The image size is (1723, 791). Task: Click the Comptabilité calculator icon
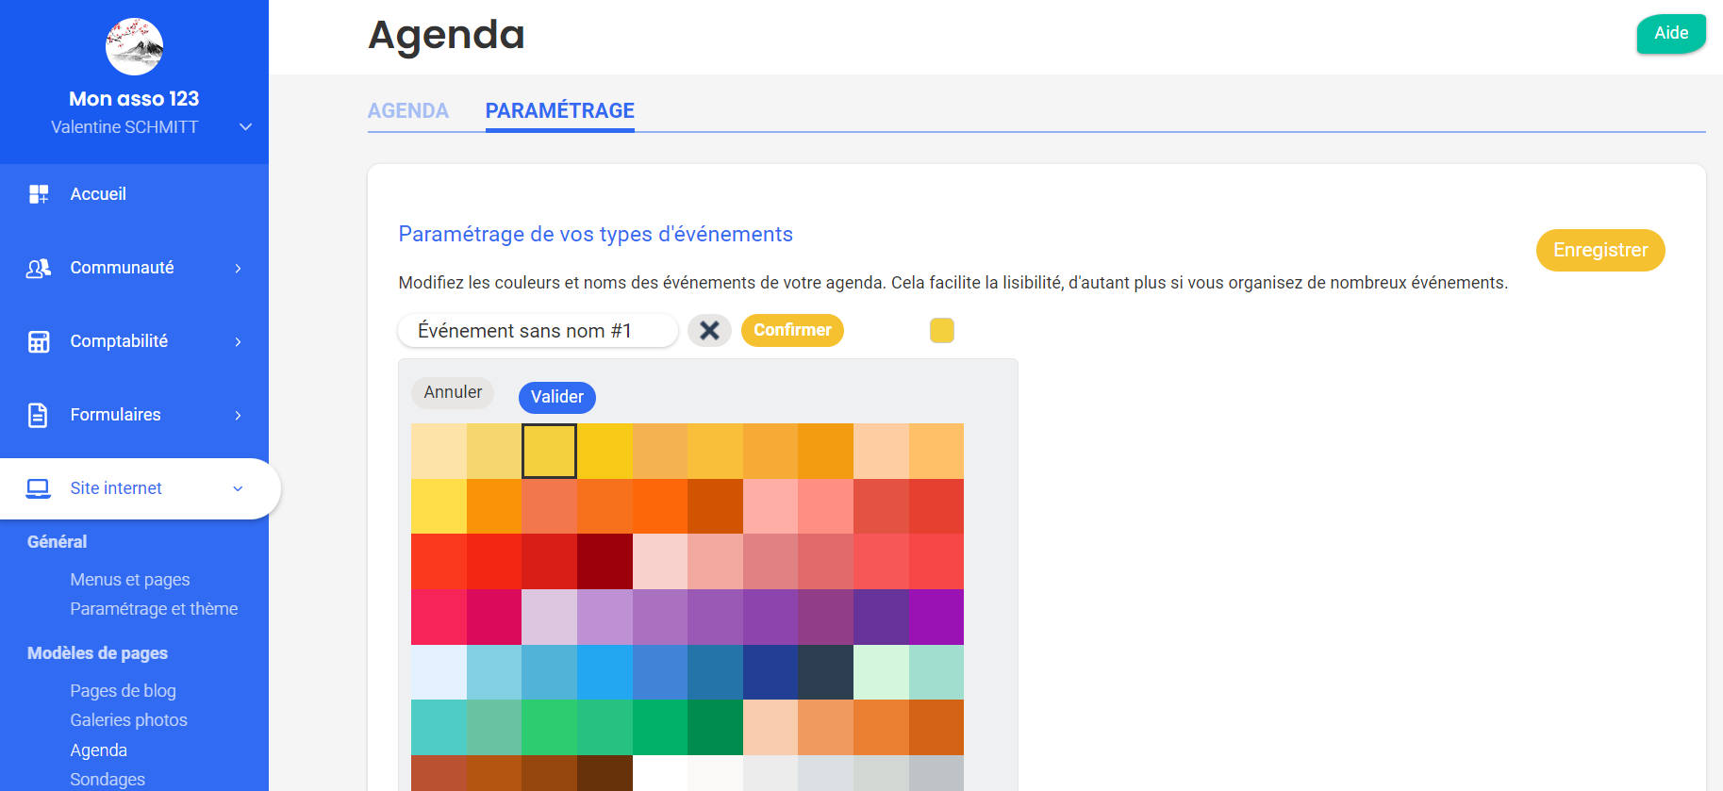click(39, 341)
